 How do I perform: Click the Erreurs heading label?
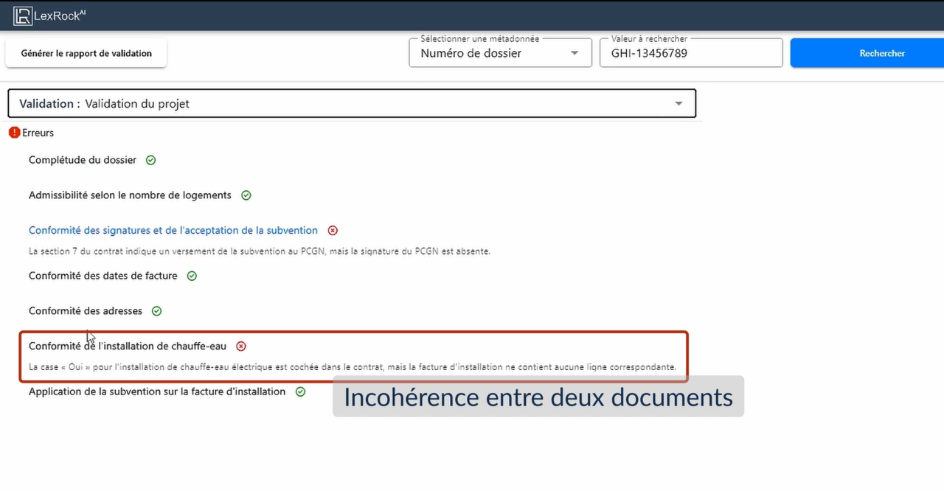(x=38, y=133)
